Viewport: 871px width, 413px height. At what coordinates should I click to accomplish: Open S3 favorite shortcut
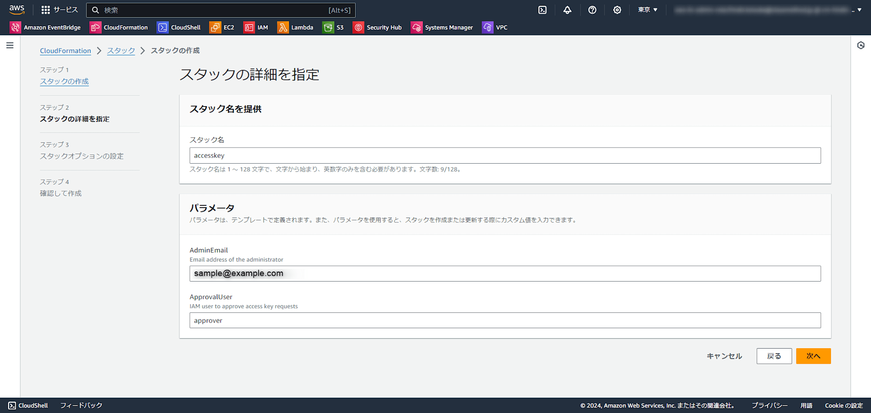[x=333, y=27]
